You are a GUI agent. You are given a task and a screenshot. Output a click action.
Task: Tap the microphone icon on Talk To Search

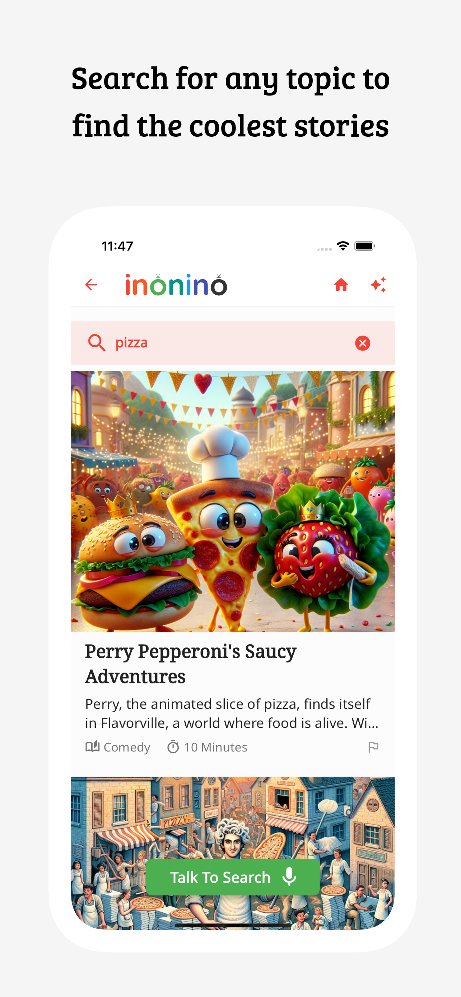click(289, 877)
